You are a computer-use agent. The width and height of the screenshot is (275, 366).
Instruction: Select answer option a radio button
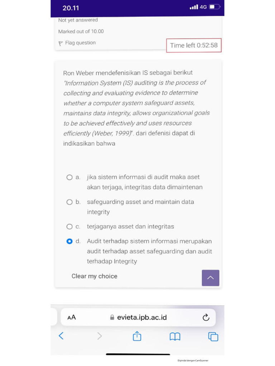[69, 177]
